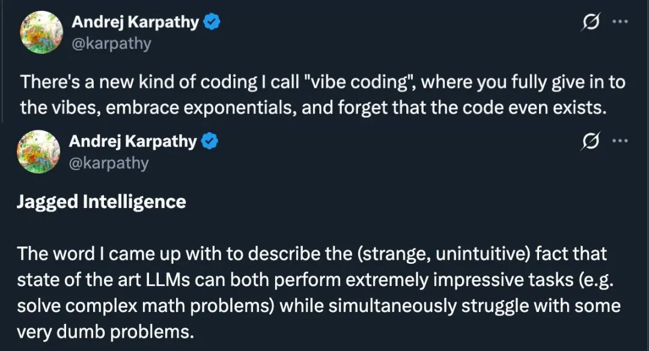Click profile picture on Jagged Intelligence tweet
The width and height of the screenshot is (649, 351).
tap(39, 151)
